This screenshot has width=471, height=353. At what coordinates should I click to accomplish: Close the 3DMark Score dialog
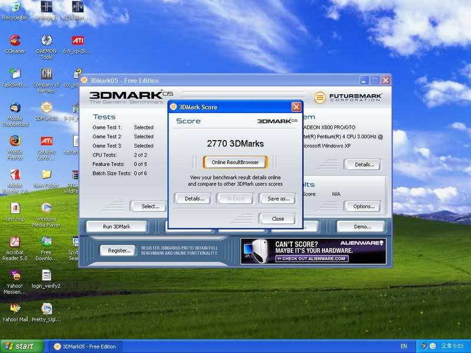pyautogui.click(x=277, y=218)
